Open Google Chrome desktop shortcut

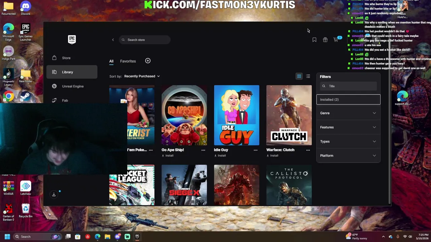coord(8,97)
